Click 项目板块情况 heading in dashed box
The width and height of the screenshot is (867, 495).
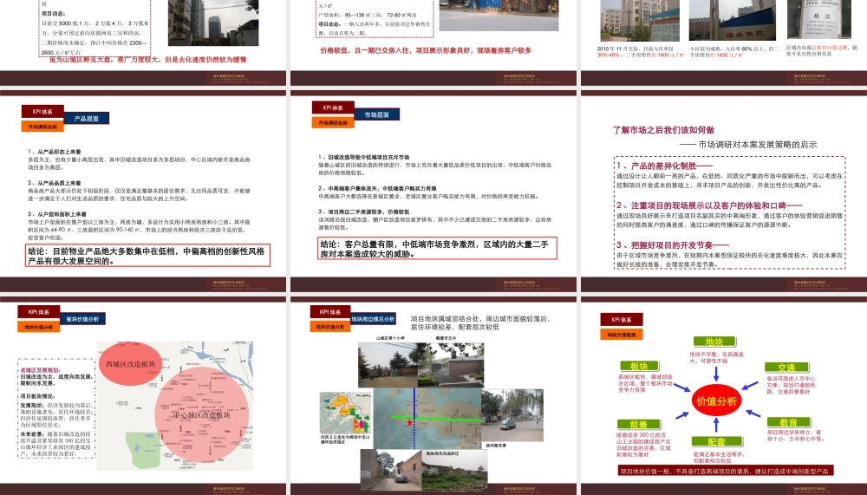[37, 396]
